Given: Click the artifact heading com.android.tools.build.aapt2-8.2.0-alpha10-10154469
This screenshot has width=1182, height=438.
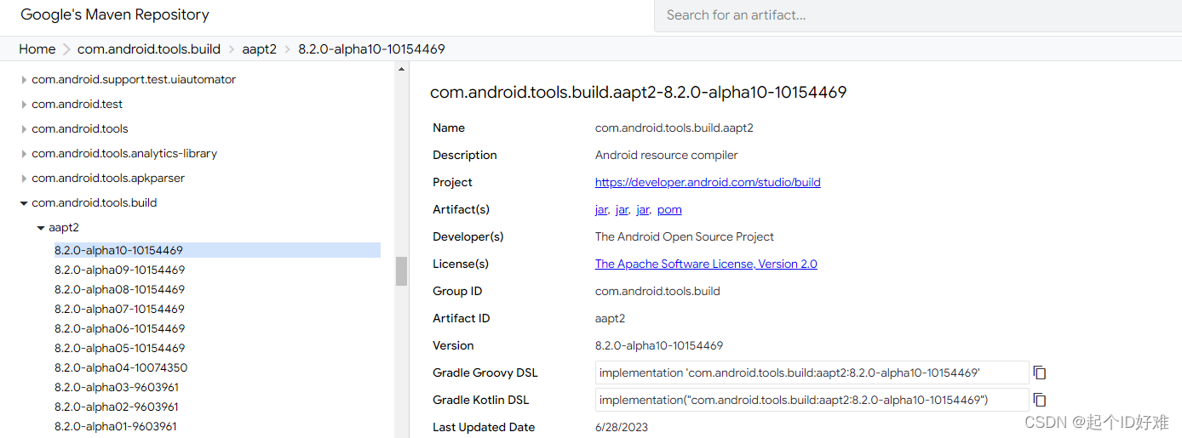Looking at the screenshot, I should pos(638,92).
